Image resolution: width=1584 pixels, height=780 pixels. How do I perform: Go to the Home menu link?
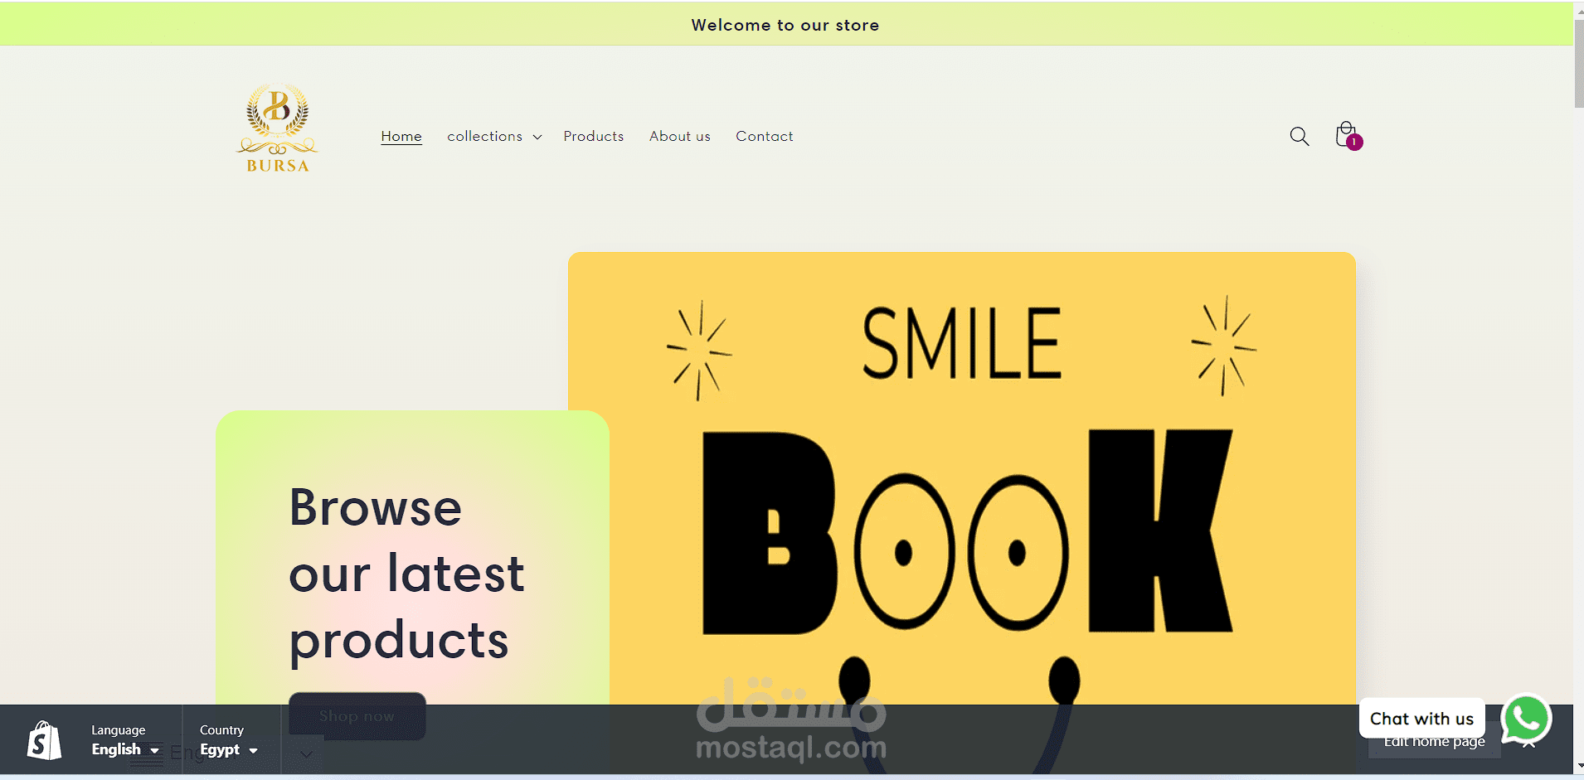pyautogui.click(x=401, y=136)
